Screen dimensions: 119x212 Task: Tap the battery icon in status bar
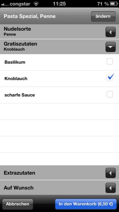pos(114,4)
